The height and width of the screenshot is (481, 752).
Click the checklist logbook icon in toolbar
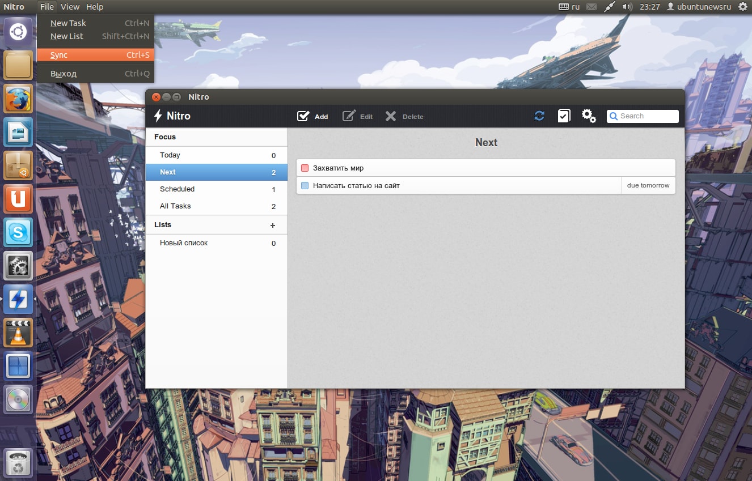564,116
